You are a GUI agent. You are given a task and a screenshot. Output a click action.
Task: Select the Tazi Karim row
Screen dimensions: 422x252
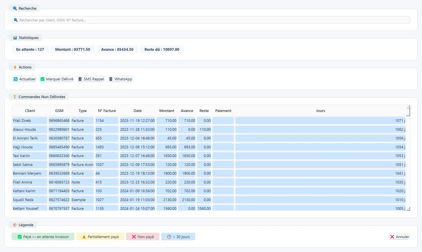point(209,156)
